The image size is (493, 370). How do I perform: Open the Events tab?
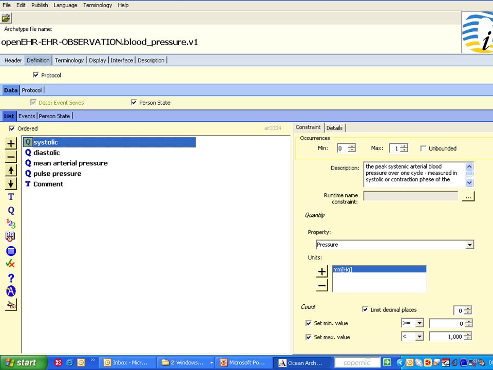[26, 116]
